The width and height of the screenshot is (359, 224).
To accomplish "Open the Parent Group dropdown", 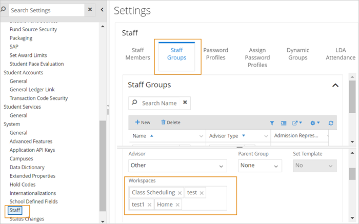I will point(260,166).
